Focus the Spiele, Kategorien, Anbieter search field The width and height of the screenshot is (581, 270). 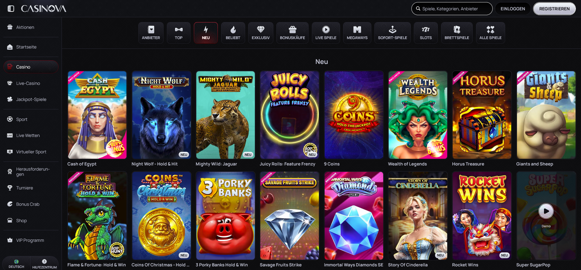(x=452, y=9)
